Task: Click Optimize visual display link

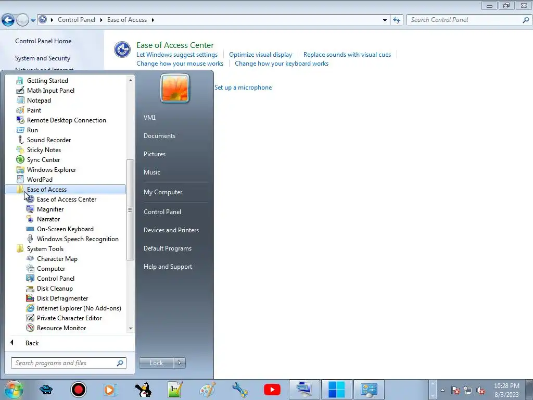Action: 260,54
